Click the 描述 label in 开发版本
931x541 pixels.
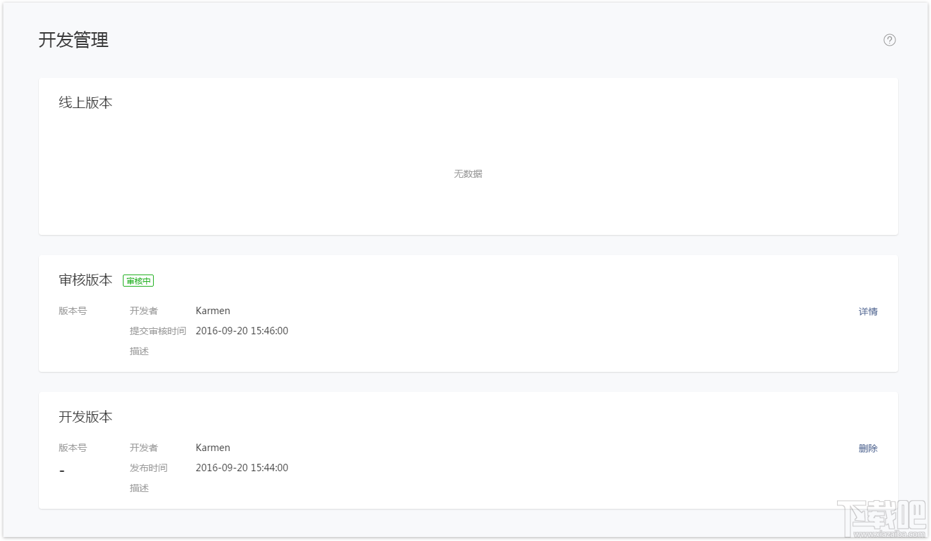point(139,488)
